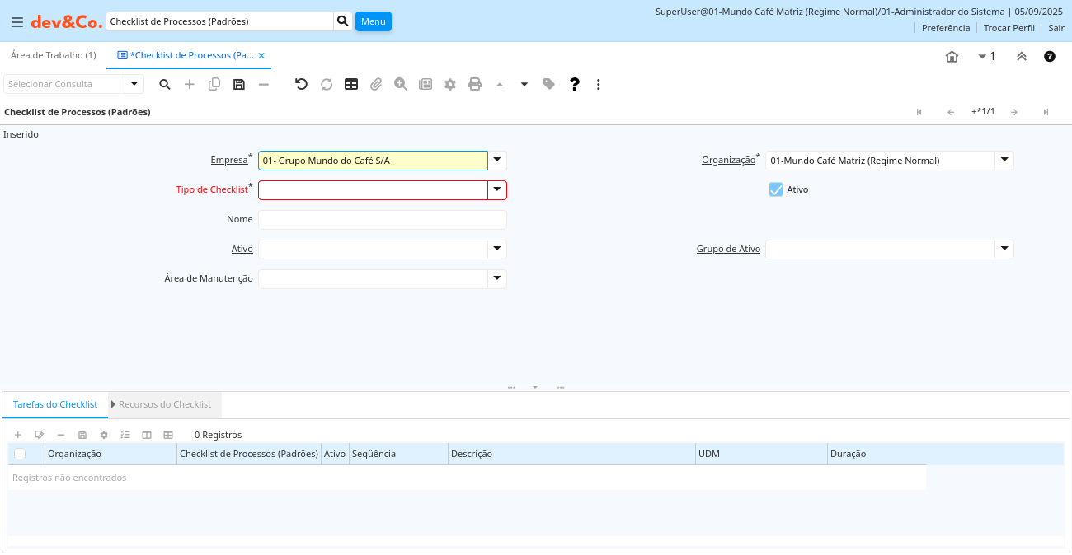1072x555 pixels.
Task: Click the Undo changes icon
Action: [x=301, y=84]
